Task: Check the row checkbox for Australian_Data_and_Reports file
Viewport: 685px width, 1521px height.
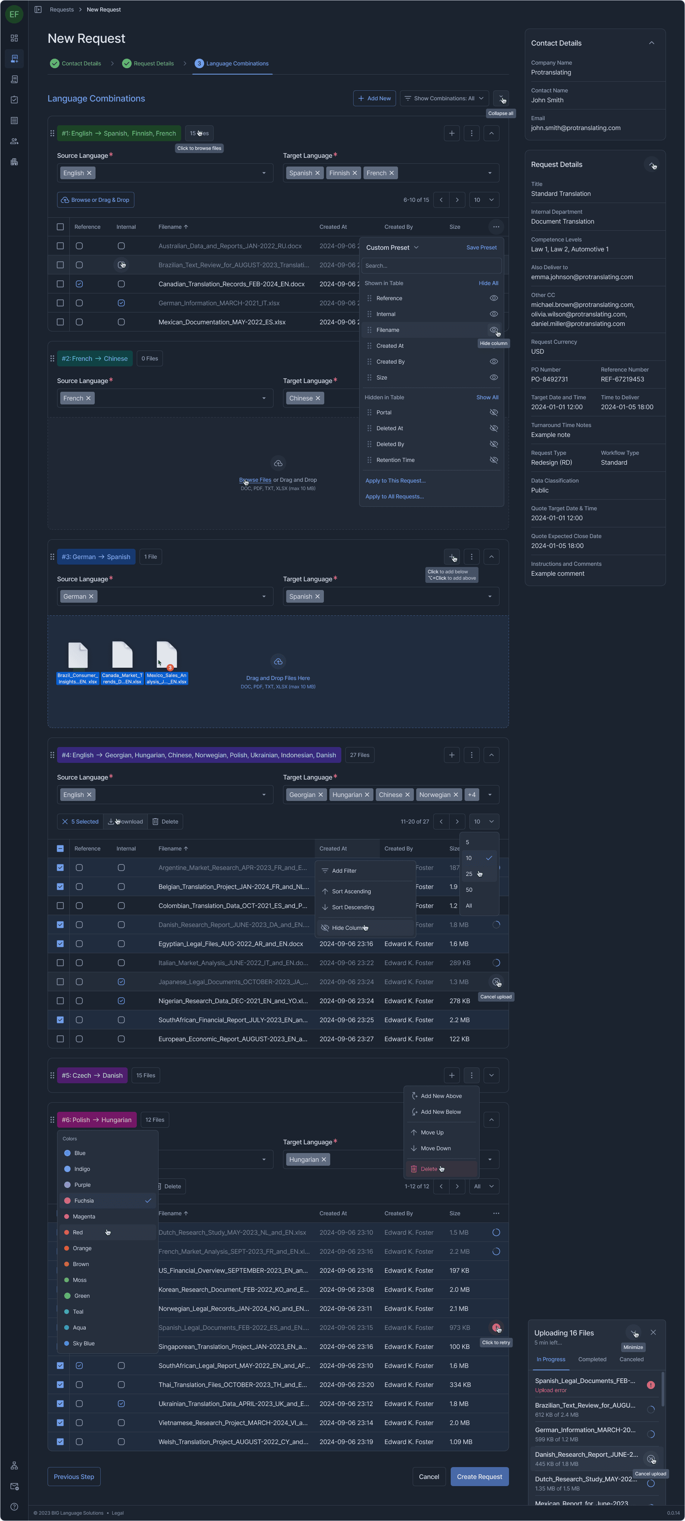Action: point(60,245)
